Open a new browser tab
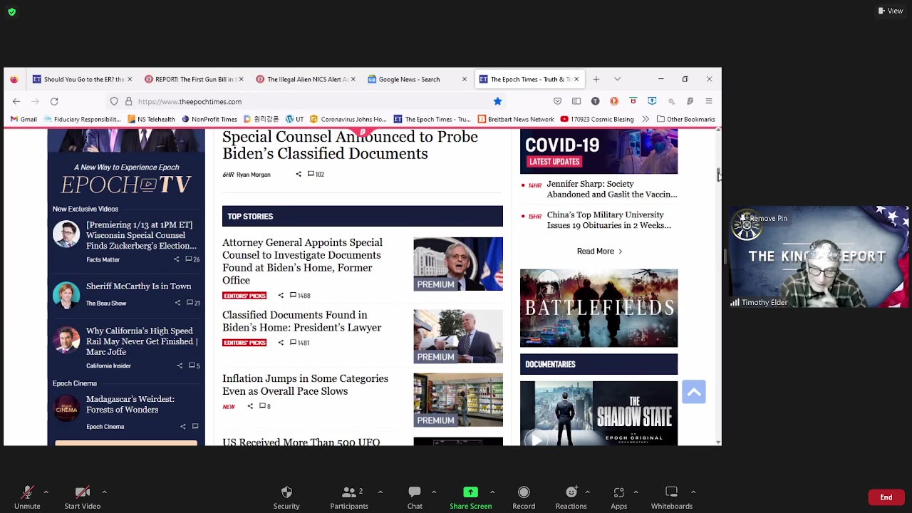 596,79
